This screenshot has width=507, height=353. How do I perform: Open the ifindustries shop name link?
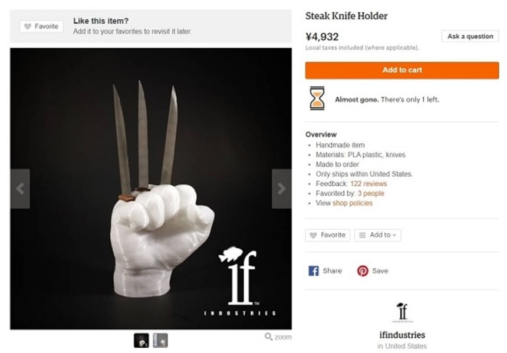tap(402, 335)
